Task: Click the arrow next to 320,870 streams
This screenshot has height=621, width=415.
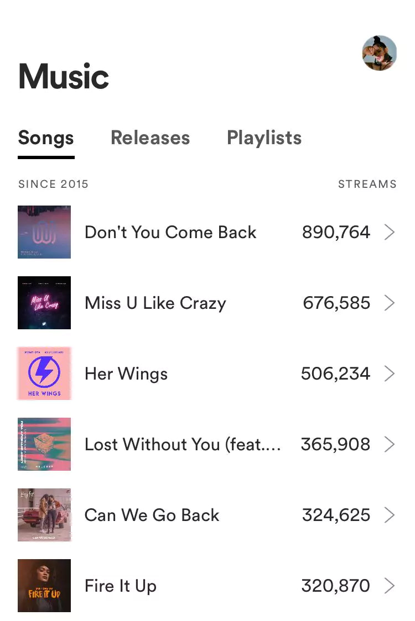Action: click(x=390, y=586)
